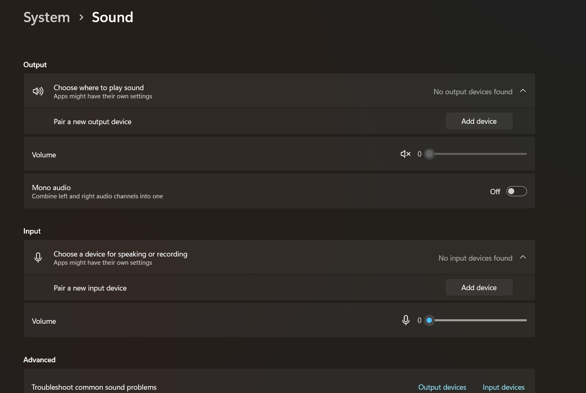Click the microphone icon beside Choose a device for speaking
586x393 pixels.
pyautogui.click(x=38, y=257)
